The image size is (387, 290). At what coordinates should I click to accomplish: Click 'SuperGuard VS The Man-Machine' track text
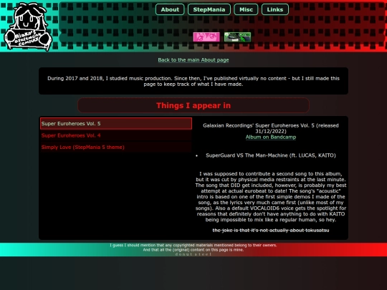[x=271, y=155]
